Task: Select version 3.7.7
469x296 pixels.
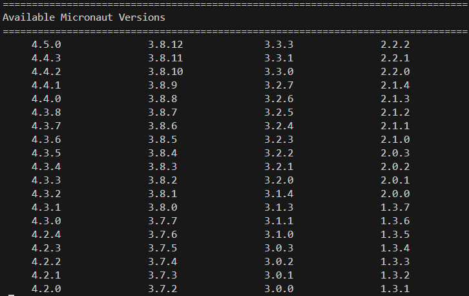Action: tap(162, 221)
